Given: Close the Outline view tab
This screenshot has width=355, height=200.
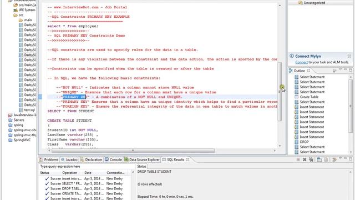Looking at the screenshot, I should coord(308,71).
